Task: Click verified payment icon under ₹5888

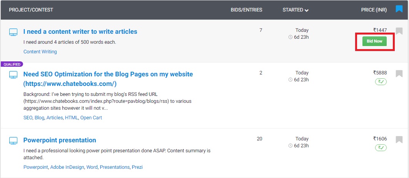Action: [x=381, y=82]
